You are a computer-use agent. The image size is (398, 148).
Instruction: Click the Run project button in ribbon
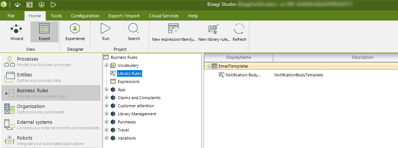(106, 32)
